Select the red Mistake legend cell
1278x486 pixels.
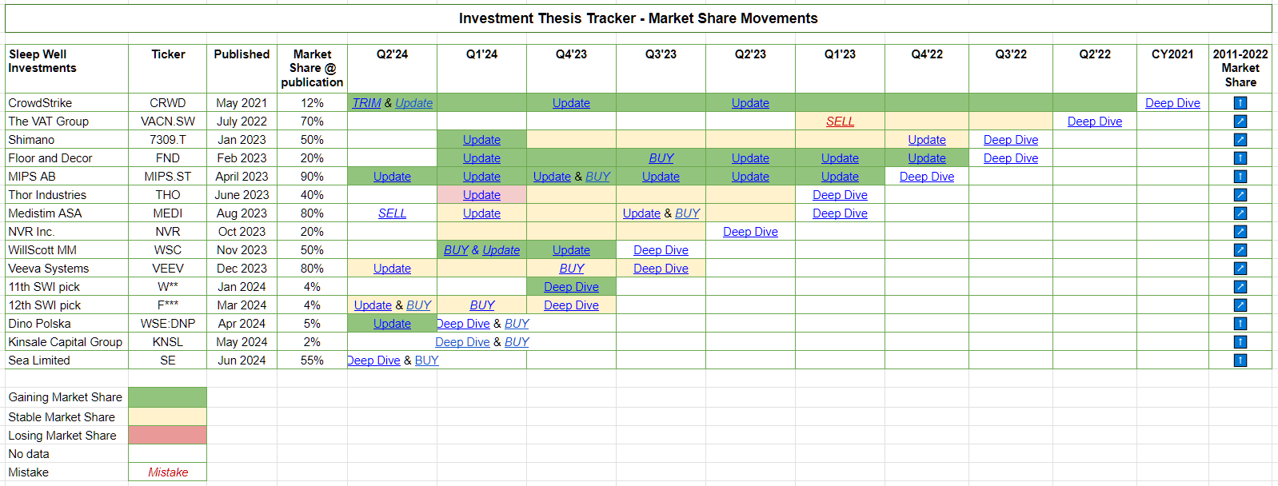point(167,472)
